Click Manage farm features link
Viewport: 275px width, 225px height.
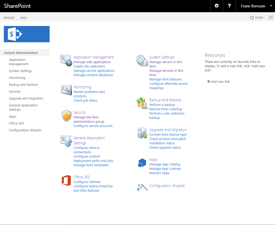pos(165,79)
